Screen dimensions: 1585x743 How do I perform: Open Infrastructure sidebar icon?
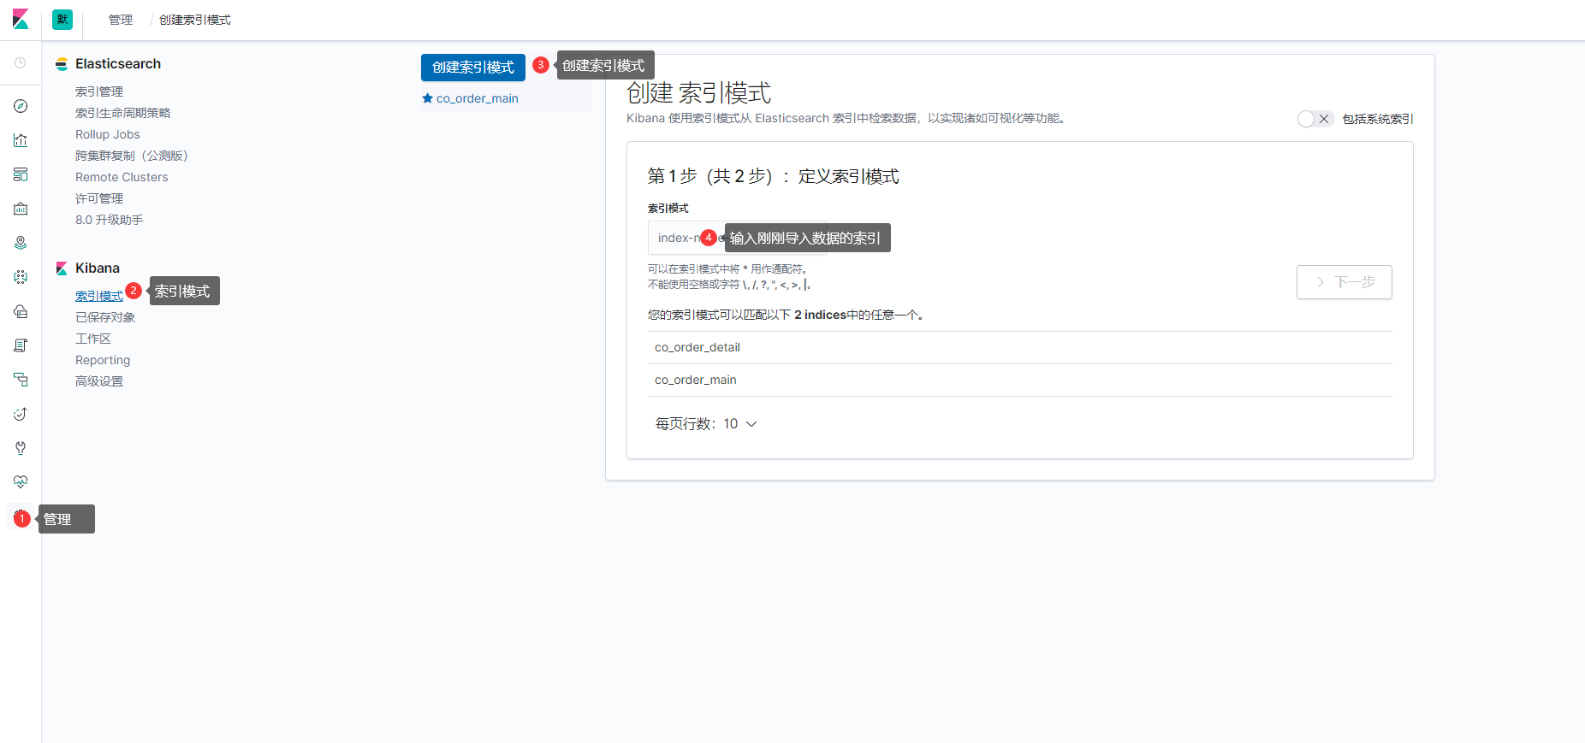pos(21,311)
